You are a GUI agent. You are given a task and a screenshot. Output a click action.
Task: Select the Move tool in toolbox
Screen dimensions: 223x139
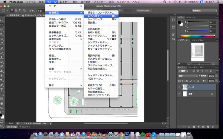click(2, 20)
